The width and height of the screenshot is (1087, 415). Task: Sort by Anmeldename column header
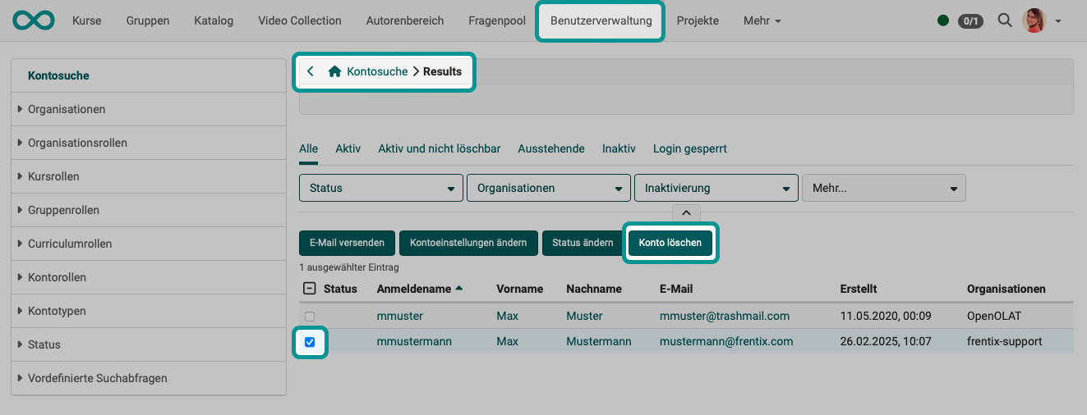pyautogui.click(x=412, y=289)
